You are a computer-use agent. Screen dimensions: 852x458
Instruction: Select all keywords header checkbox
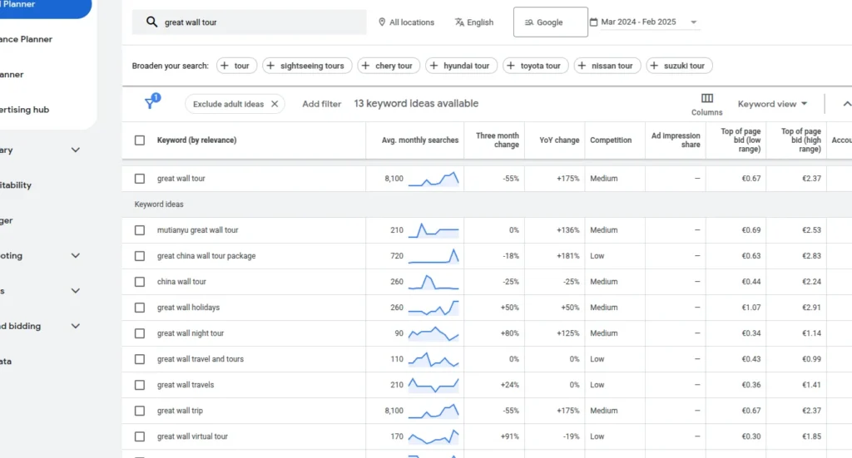140,140
